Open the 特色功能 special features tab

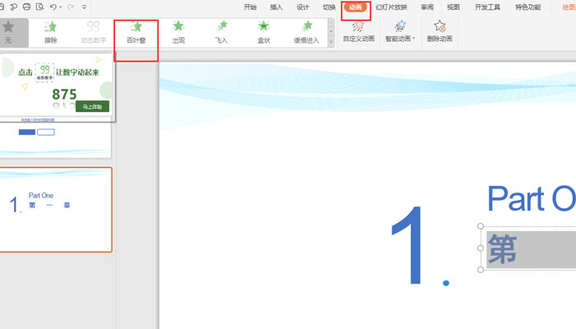pyautogui.click(x=527, y=7)
